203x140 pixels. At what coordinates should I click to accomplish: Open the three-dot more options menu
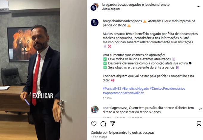pos(198,7)
